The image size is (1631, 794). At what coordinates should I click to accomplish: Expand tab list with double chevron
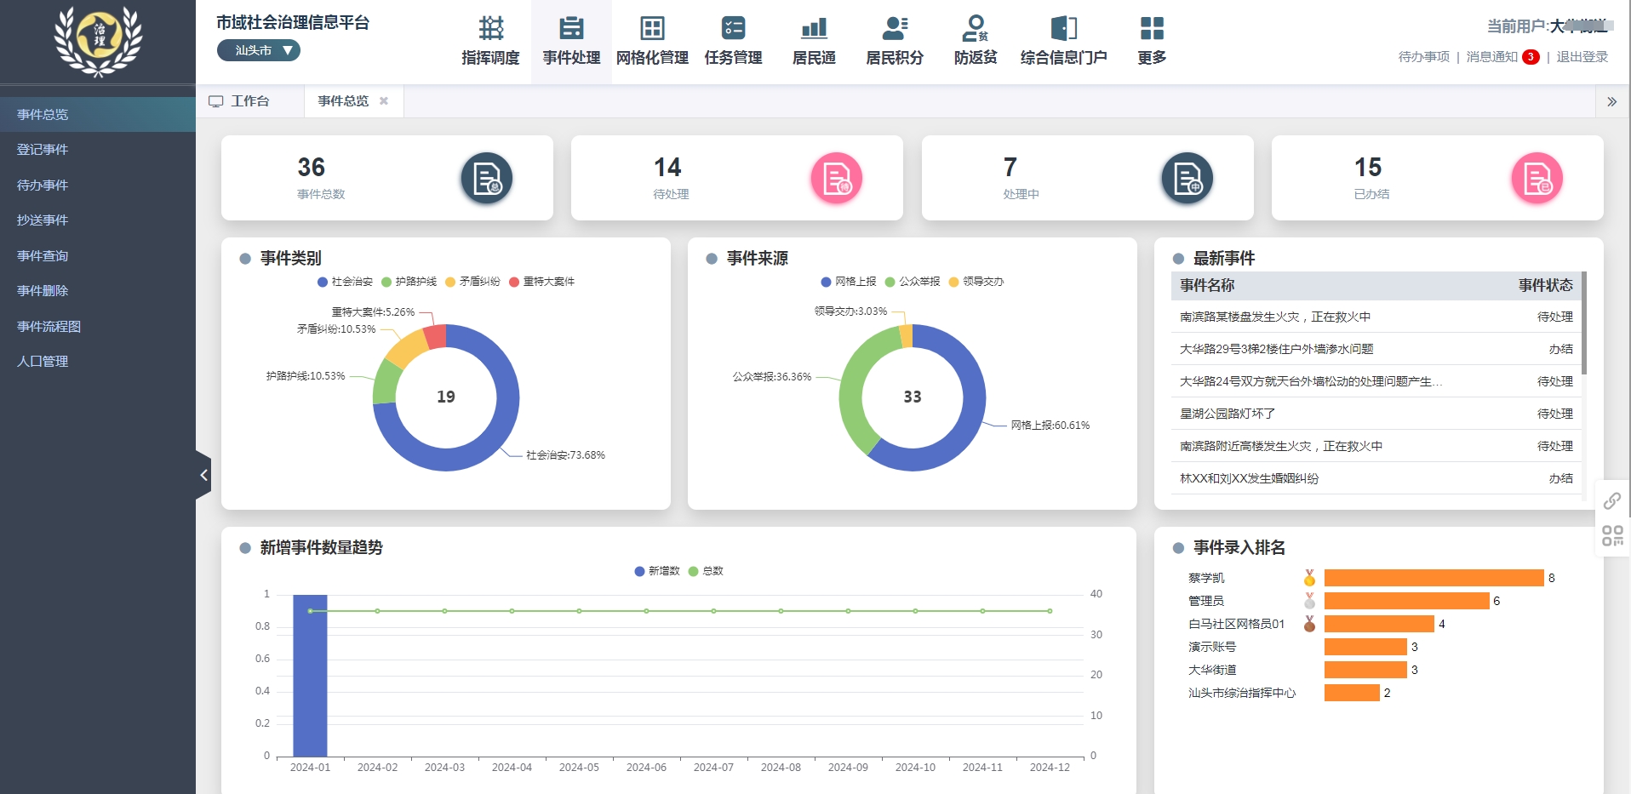click(x=1611, y=101)
